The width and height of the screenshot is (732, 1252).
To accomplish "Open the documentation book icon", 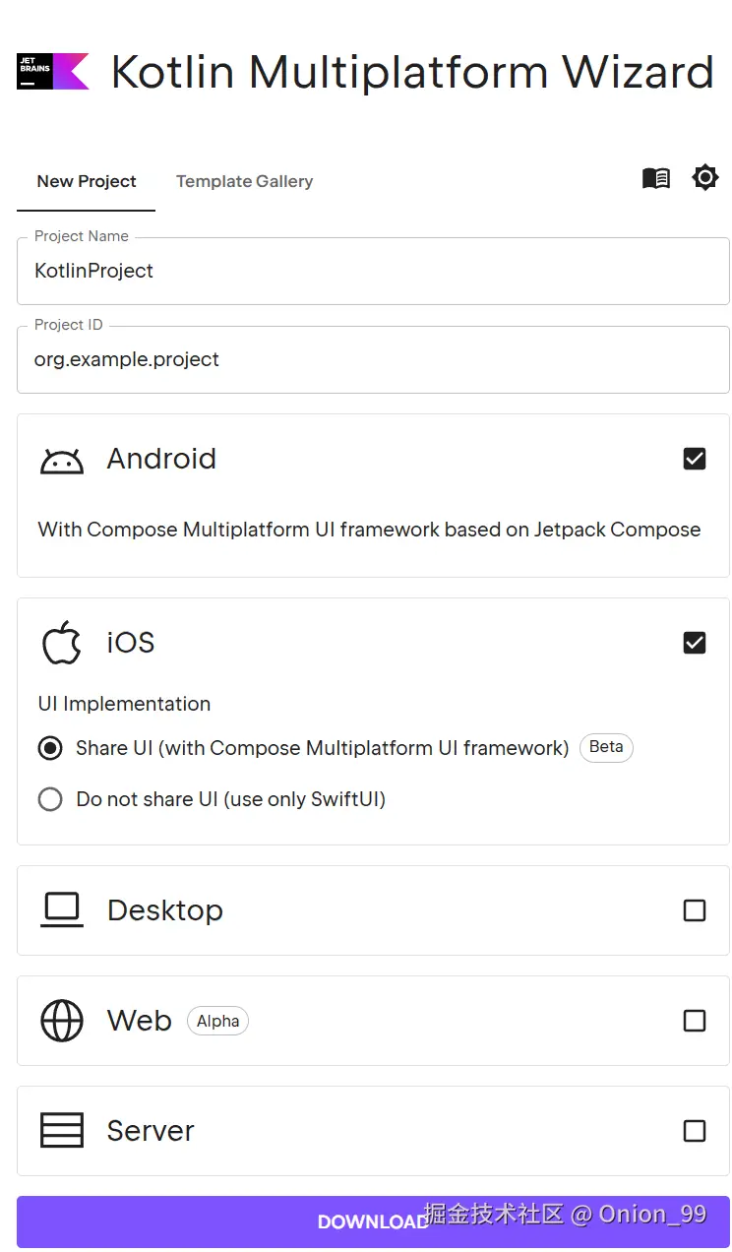I will point(656,178).
